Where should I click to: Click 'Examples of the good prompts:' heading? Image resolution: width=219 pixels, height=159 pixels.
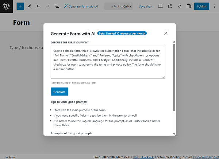point(72,133)
